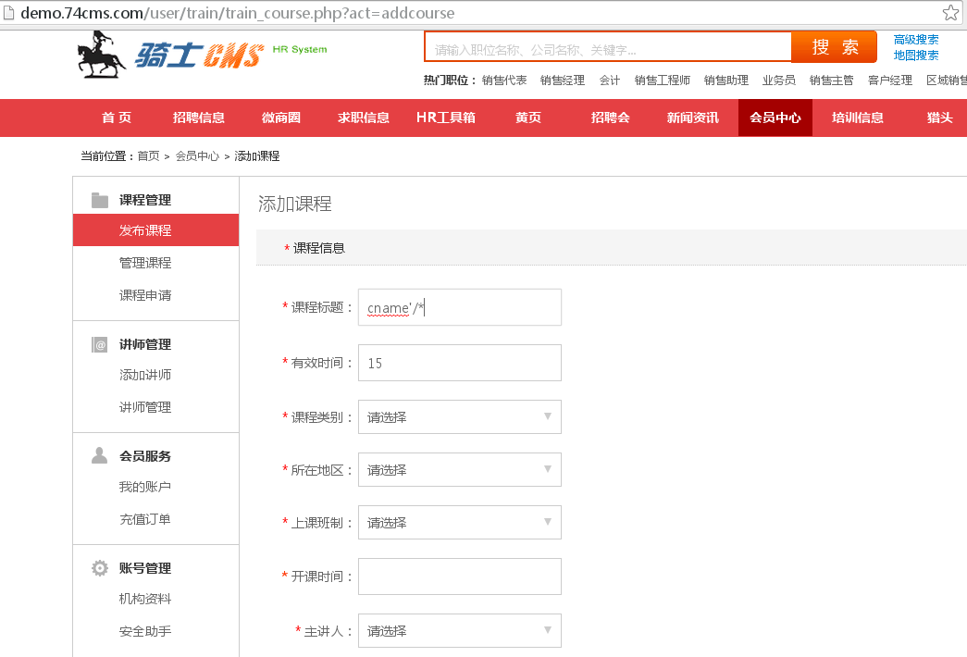Open the 上课班制 dropdown
This screenshot has height=657, width=967.
click(460, 523)
